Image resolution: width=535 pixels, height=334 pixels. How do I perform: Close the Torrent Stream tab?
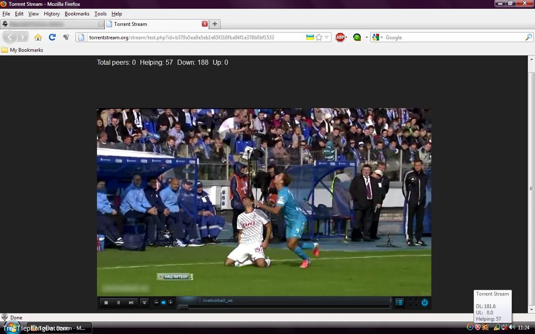coord(205,24)
